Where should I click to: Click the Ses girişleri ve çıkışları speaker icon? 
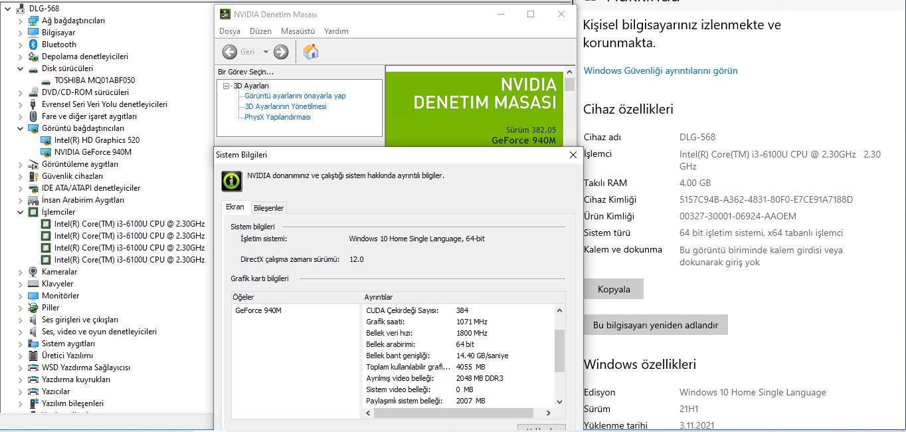33,320
